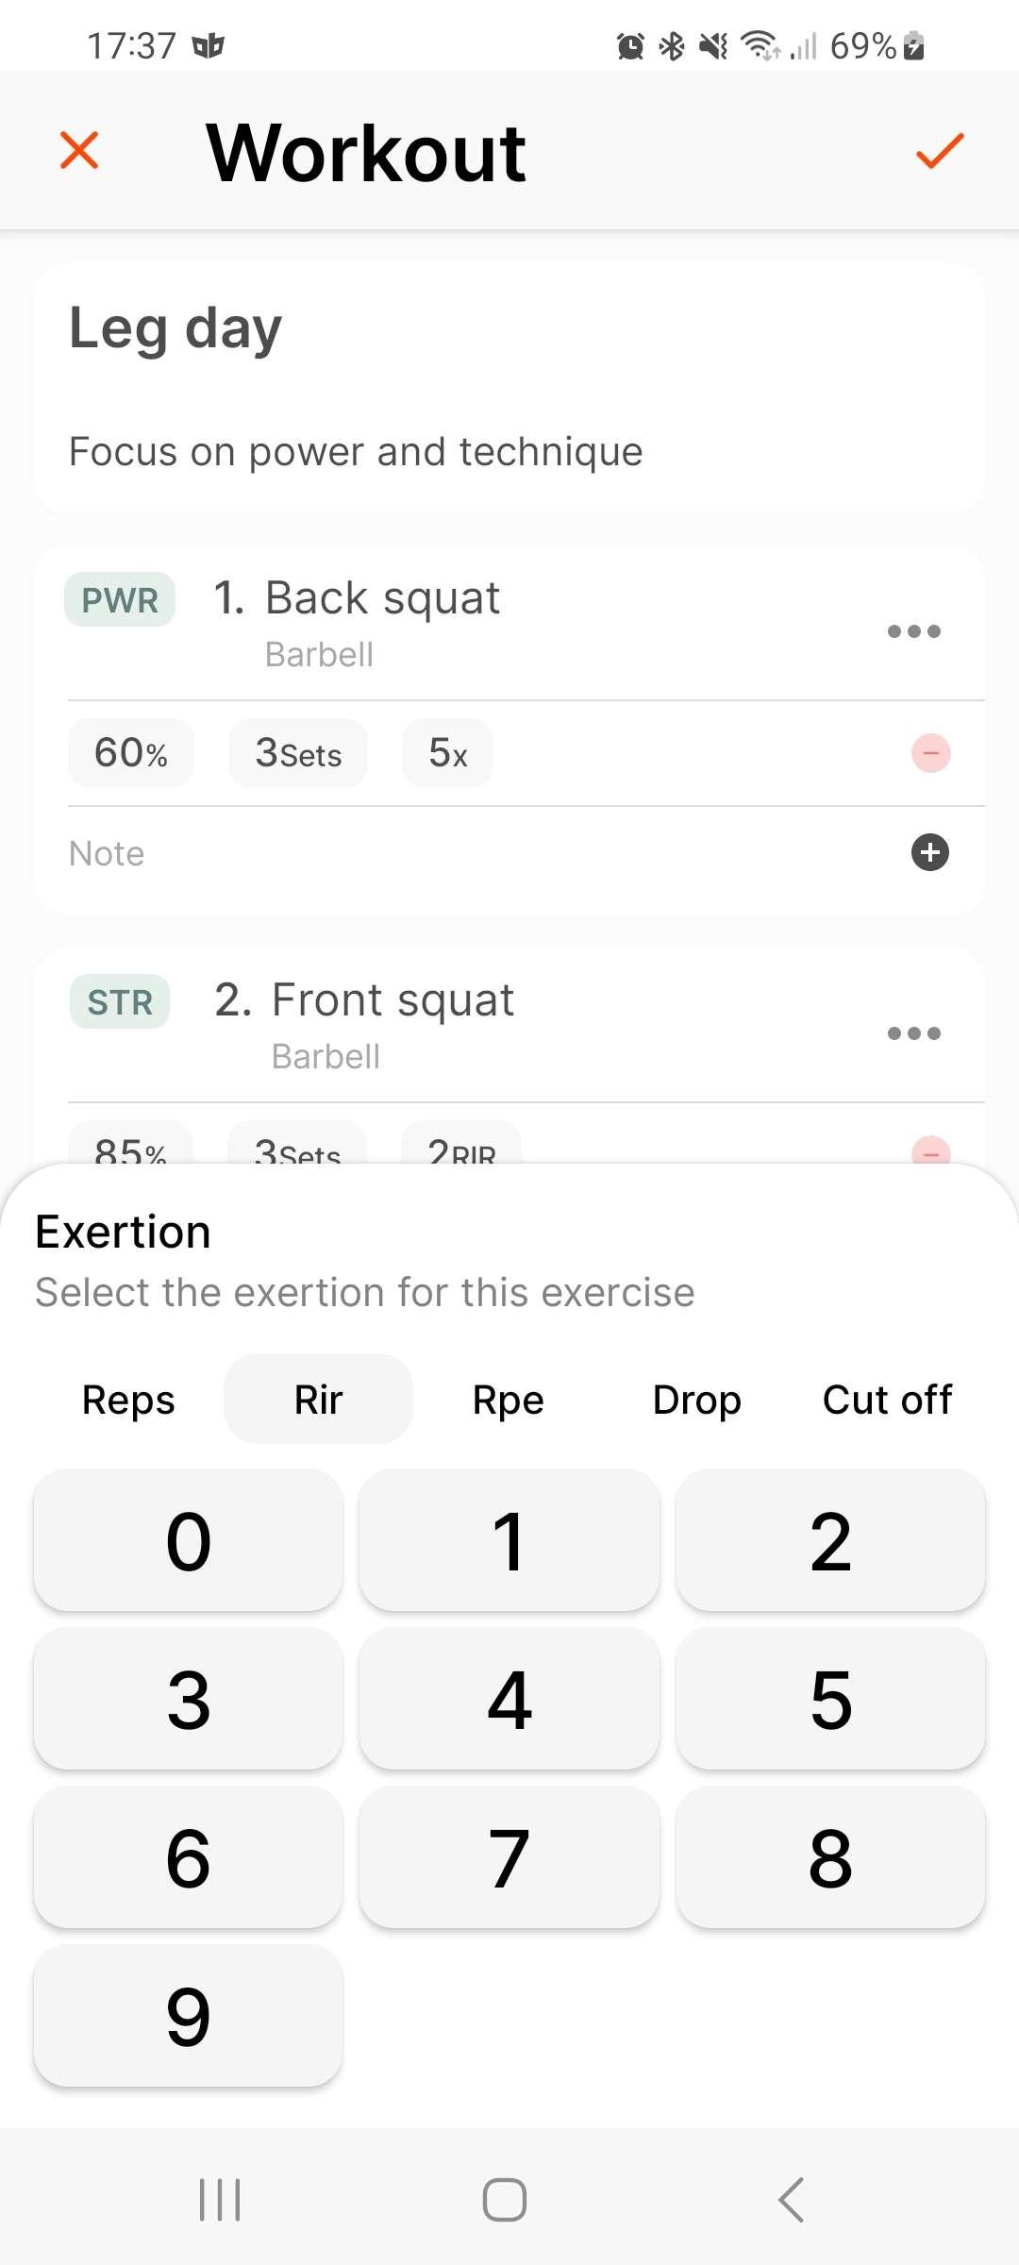The width and height of the screenshot is (1019, 2265).
Task: Add a set with the plus icon
Action: [x=930, y=853]
